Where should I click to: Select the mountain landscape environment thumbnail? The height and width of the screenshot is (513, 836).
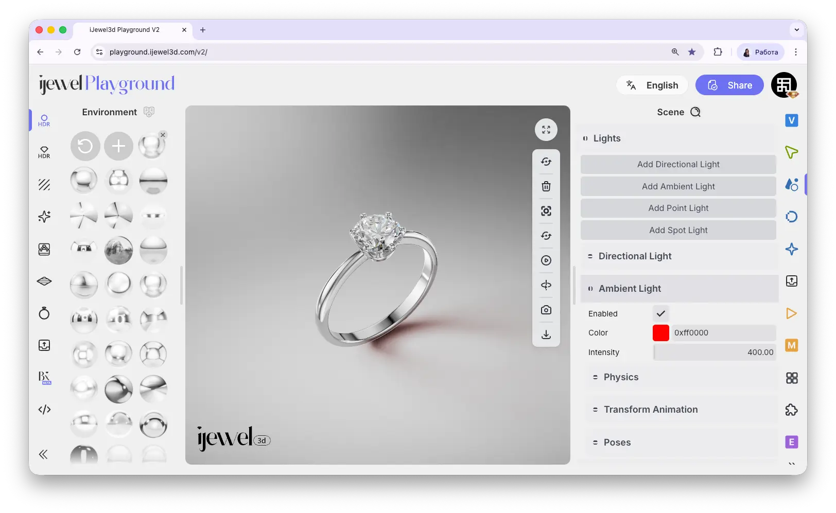tap(118, 250)
